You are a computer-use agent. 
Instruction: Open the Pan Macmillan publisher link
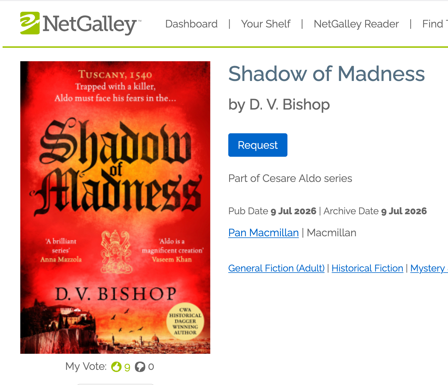click(x=263, y=233)
